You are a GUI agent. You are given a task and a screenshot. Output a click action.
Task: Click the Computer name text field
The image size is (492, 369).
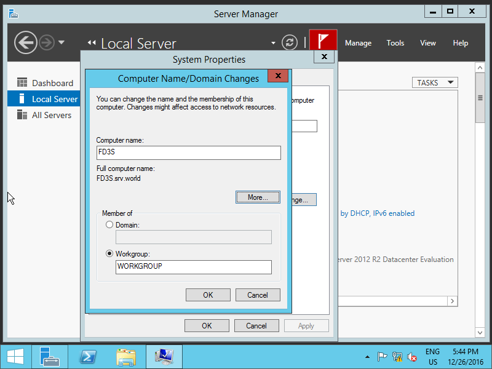point(188,153)
